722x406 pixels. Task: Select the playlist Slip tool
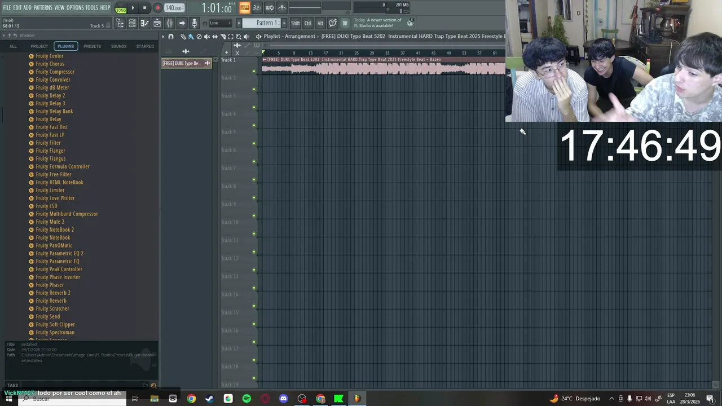pyautogui.click(x=214, y=37)
